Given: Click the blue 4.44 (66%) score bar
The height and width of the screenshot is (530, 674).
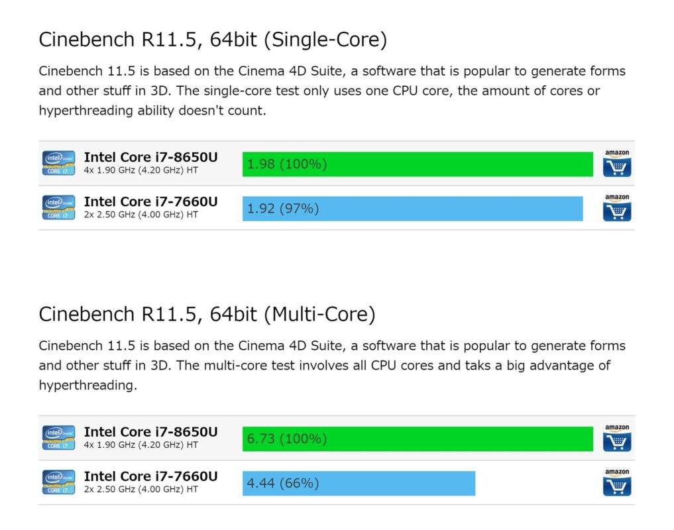Looking at the screenshot, I should coord(359,483).
